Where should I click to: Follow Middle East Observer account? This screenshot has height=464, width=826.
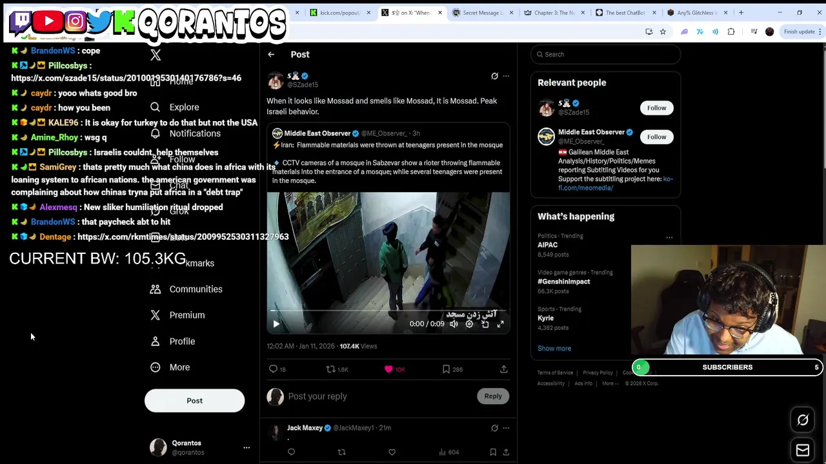pos(656,137)
